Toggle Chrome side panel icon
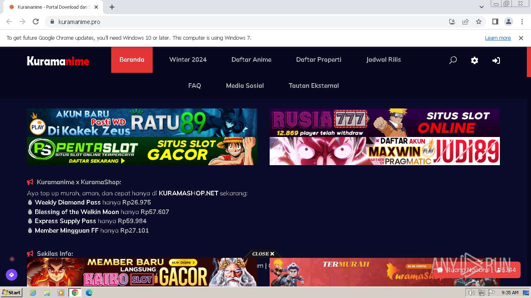 click(x=495, y=22)
